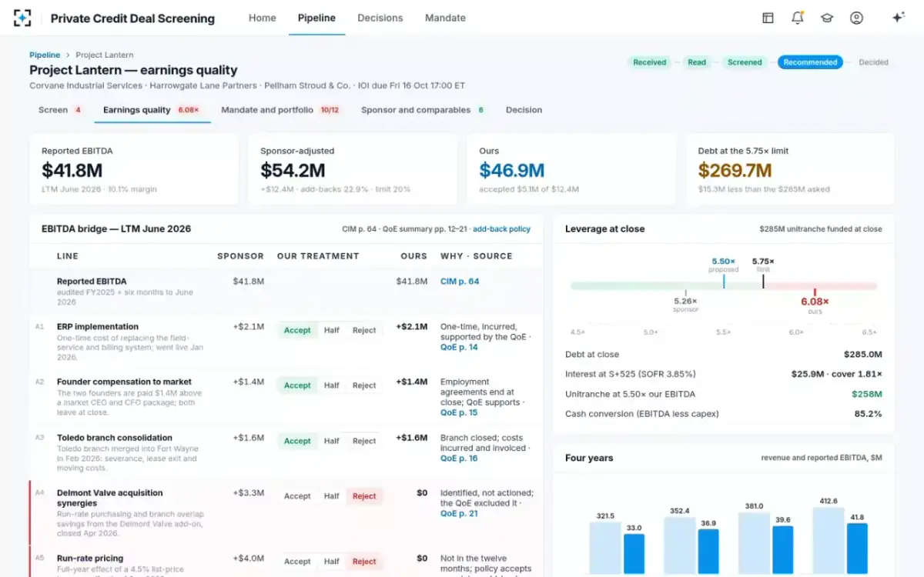
Task: Click the Pipeline breadcrumb link
Action: click(x=45, y=55)
